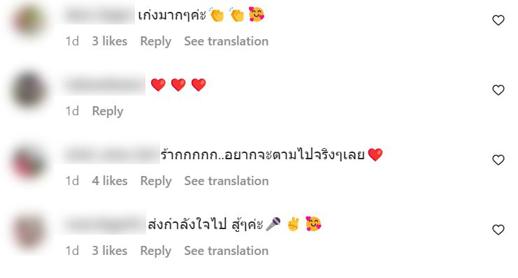Like the comment ending with a red heart
Viewport: 518px width, 278px height.
498,160
